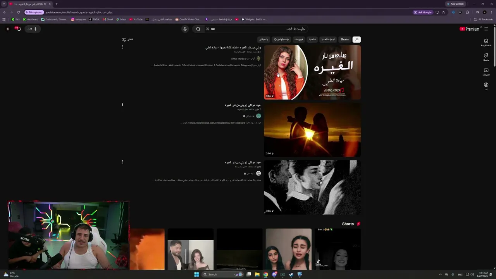Open the taskbar clock and date

pos(483,274)
